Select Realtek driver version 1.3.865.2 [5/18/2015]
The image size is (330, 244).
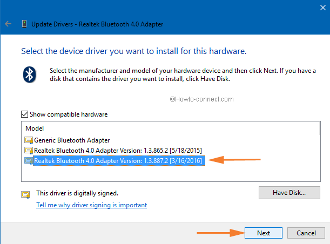[x=118, y=151]
